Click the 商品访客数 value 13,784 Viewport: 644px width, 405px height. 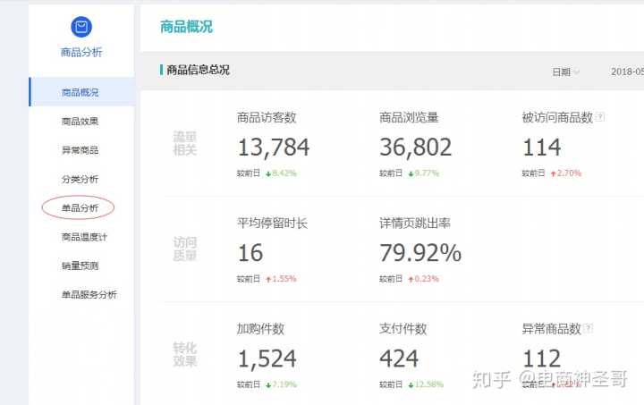[x=273, y=148]
